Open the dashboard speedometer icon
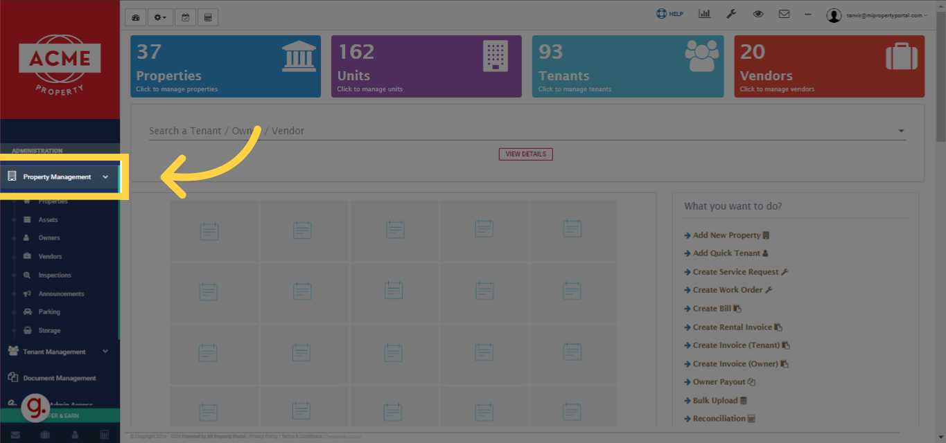This screenshot has width=946, height=443. pos(135,17)
